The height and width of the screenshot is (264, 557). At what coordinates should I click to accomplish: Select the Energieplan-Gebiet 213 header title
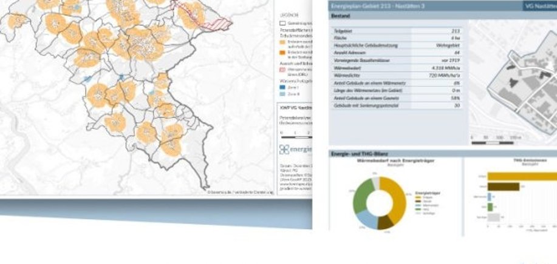coord(372,6)
